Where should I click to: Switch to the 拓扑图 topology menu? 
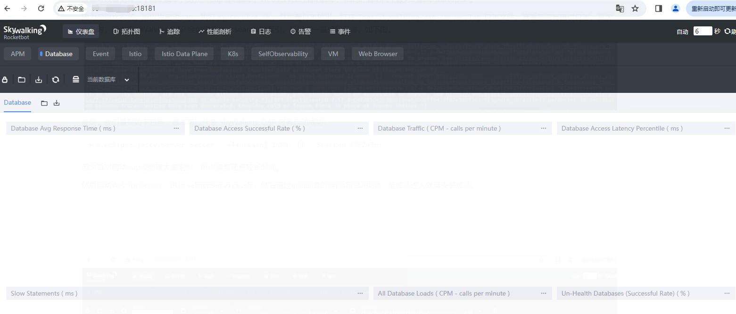[x=127, y=32]
